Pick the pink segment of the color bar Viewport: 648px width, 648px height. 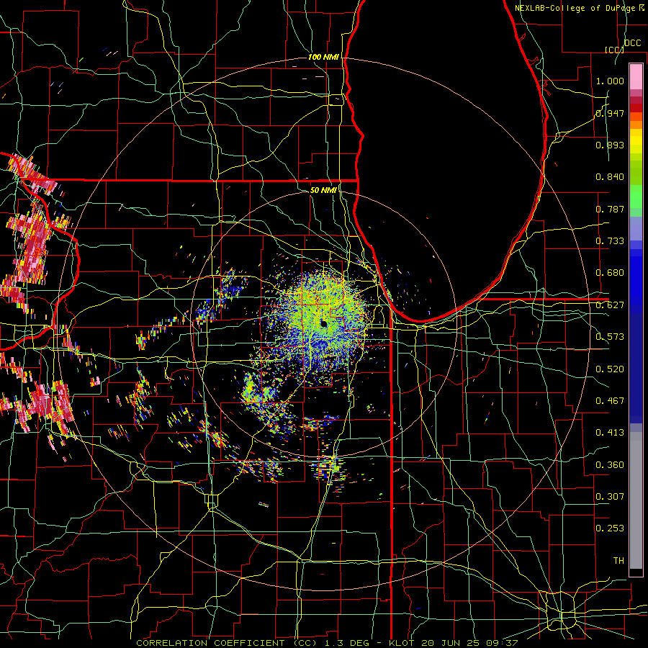[x=636, y=76]
